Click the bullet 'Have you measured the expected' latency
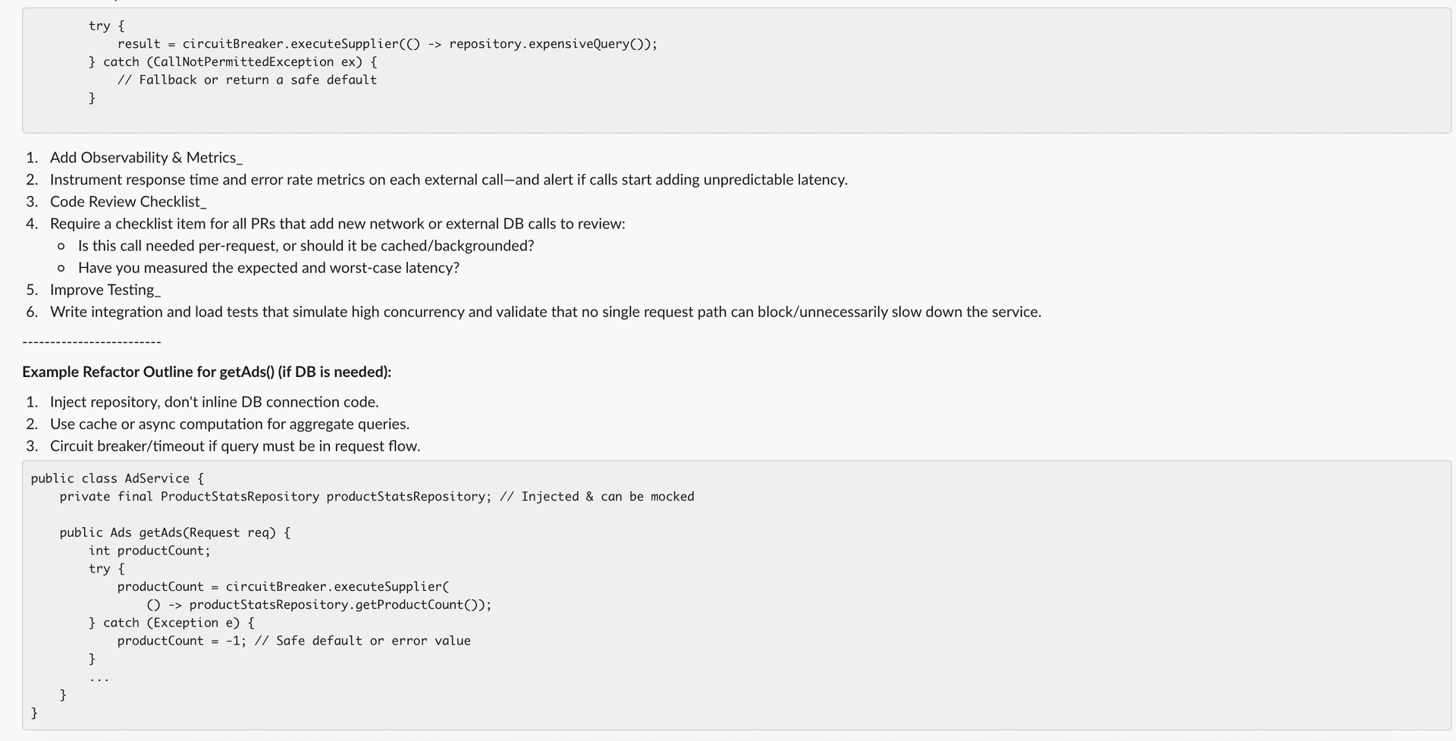 268,268
